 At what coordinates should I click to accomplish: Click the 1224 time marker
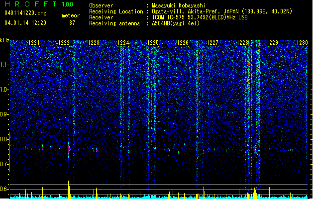point(123,43)
